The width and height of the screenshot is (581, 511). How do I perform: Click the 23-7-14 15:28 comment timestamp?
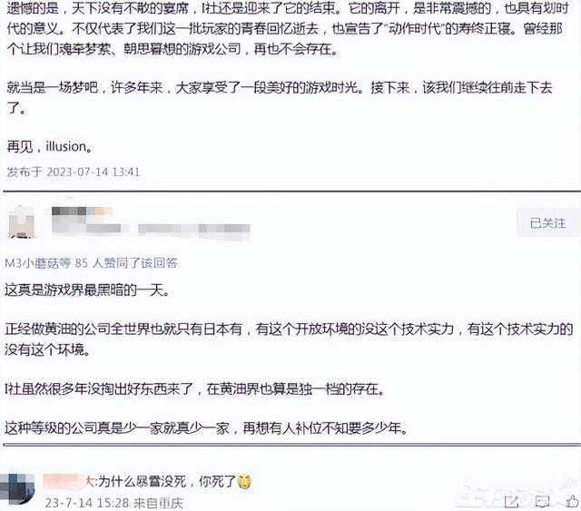click(x=87, y=503)
